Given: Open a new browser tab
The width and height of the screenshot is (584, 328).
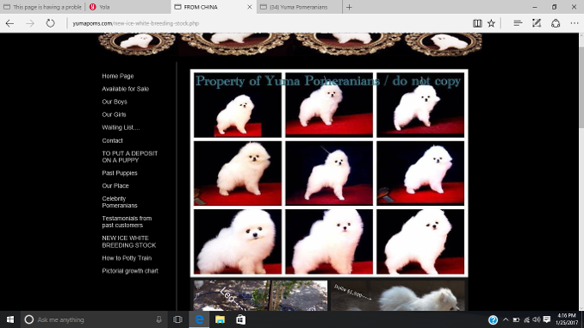Looking at the screenshot, I should 349,7.
